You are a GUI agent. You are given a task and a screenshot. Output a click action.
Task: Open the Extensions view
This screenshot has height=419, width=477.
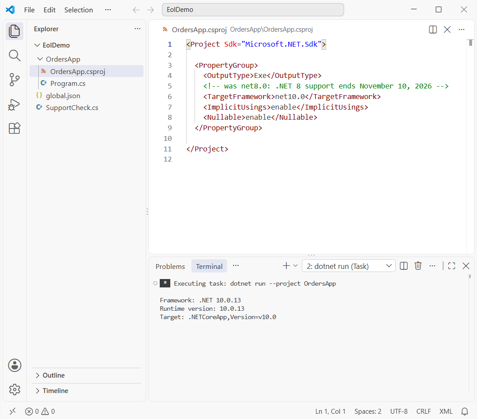14,129
